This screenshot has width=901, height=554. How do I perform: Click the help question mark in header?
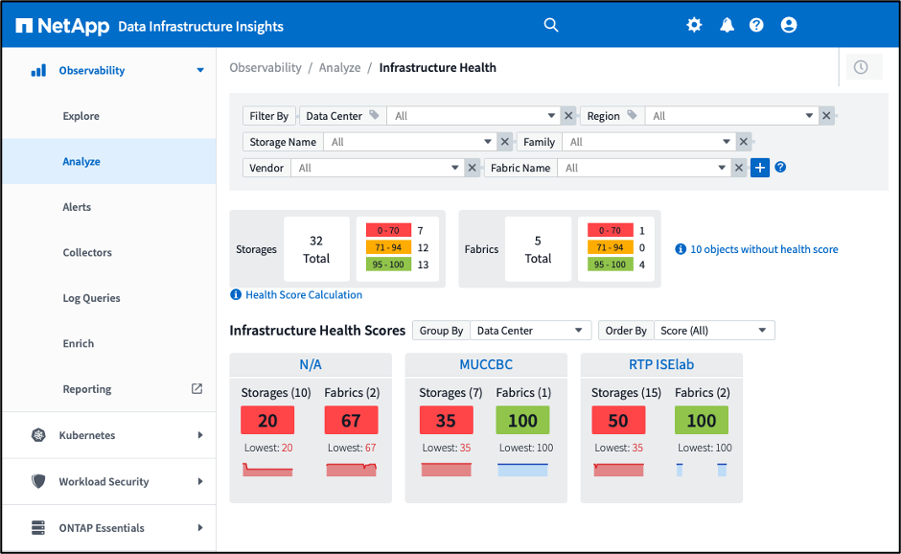tap(757, 25)
